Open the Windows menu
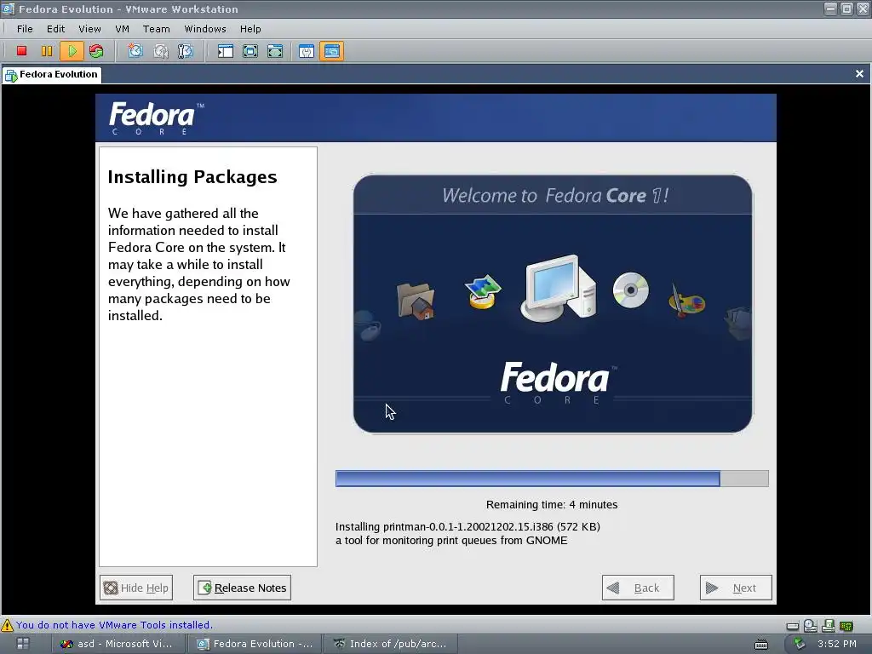 pyautogui.click(x=205, y=29)
